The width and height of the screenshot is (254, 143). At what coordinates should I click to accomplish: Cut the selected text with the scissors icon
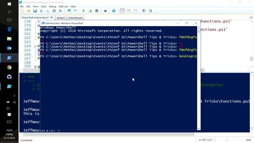tap(41, 11)
